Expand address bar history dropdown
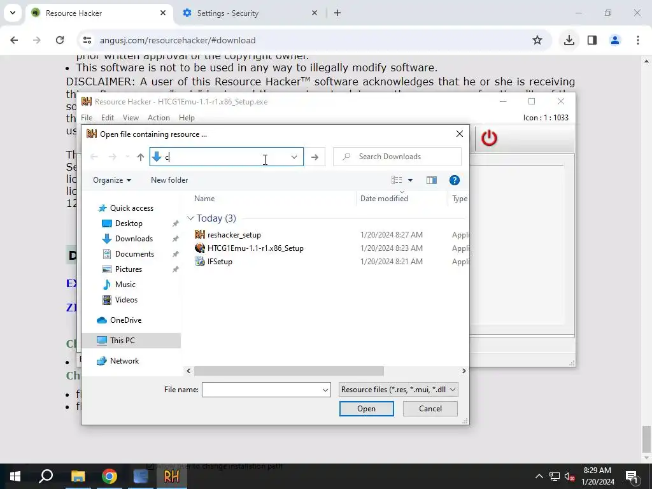 click(294, 157)
